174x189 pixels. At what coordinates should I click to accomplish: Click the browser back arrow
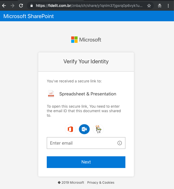4,6
